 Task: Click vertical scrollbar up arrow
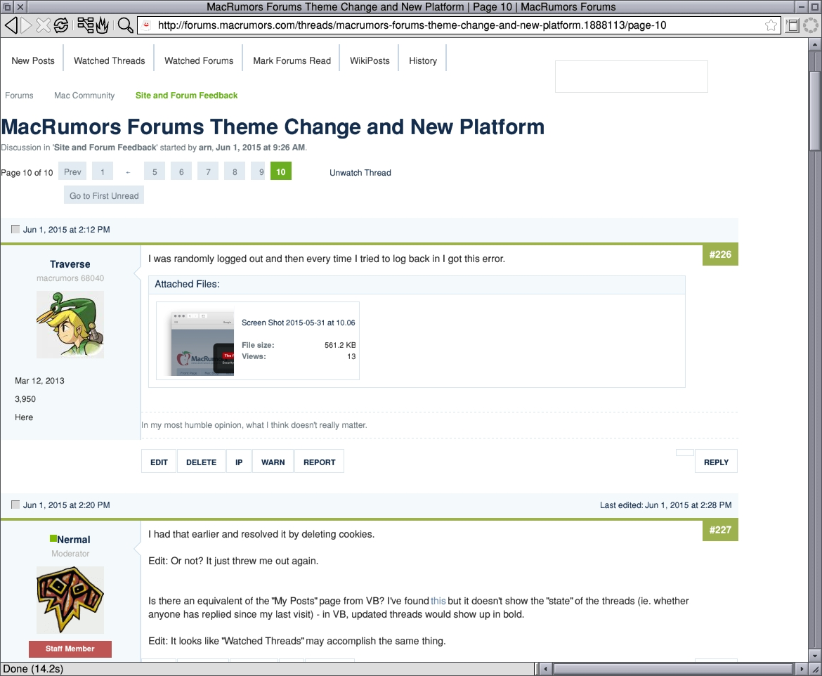pos(814,44)
